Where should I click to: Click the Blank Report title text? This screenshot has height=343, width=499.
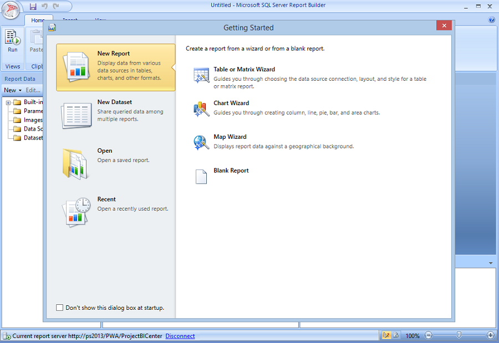click(231, 170)
